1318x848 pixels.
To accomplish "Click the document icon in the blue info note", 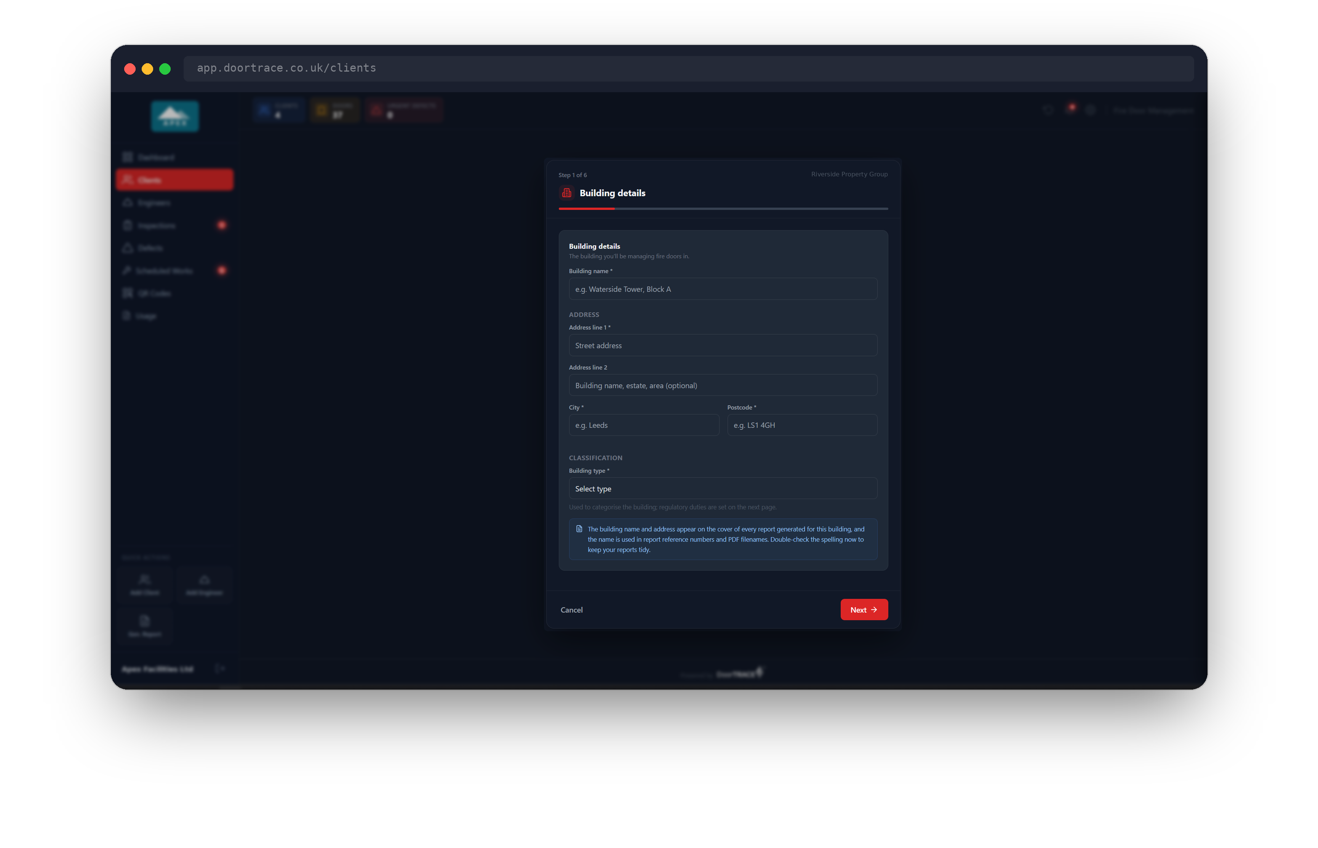I will [x=579, y=529].
